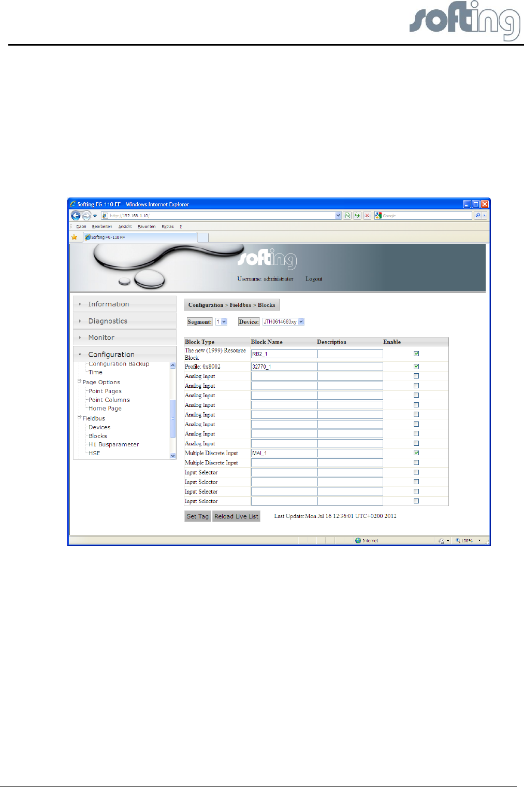
Task: Click the Google search provider icon
Action: (379, 216)
